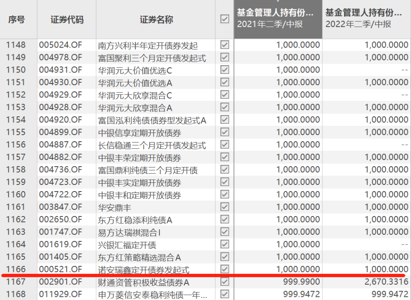The image size is (411, 300).
Task: Toggle the checkbox for 华安鼎丰 row
Action: 224,207
